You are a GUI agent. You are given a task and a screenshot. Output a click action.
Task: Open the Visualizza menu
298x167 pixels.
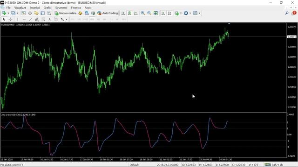click(20, 7)
